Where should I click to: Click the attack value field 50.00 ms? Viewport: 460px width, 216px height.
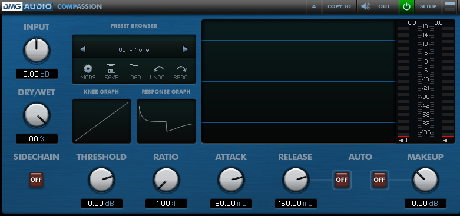tap(231, 204)
